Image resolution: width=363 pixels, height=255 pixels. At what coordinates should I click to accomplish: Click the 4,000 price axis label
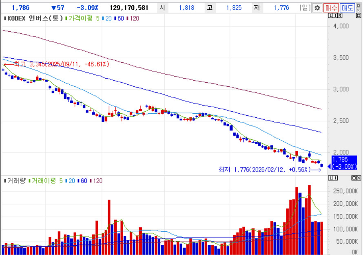pyautogui.click(x=341, y=26)
